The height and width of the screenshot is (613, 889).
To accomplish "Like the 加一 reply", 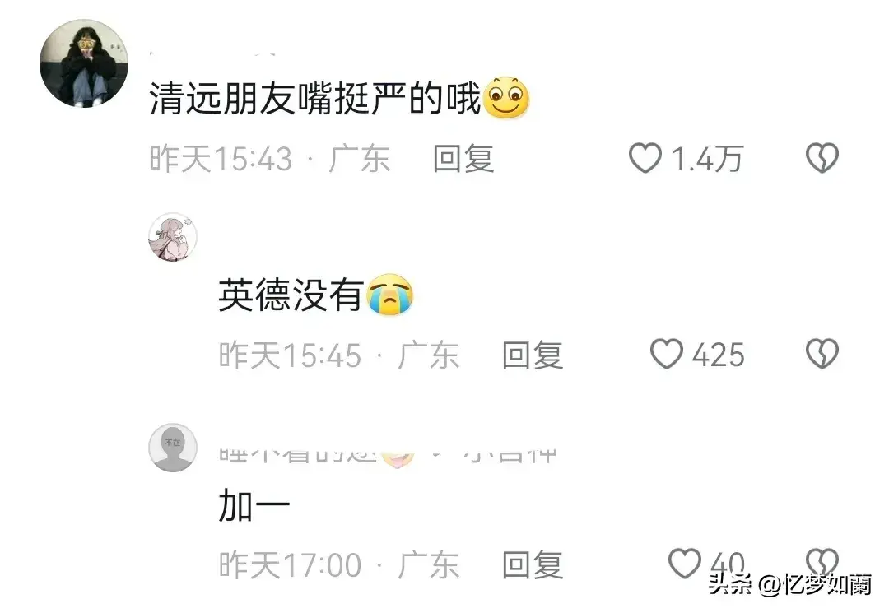I will 685,564.
